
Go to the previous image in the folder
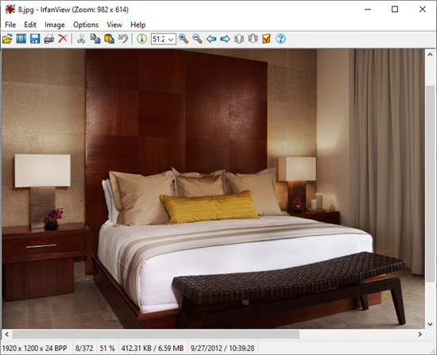coord(211,39)
